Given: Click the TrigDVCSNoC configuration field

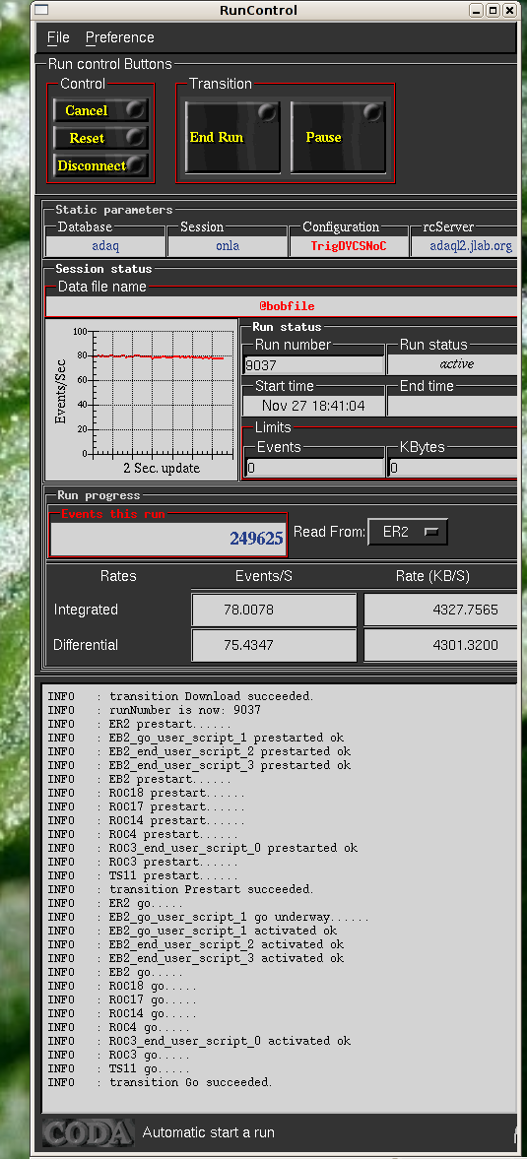Looking at the screenshot, I should pyautogui.click(x=349, y=245).
